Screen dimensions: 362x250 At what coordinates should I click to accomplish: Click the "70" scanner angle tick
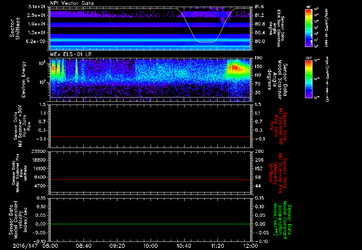coord(257,84)
